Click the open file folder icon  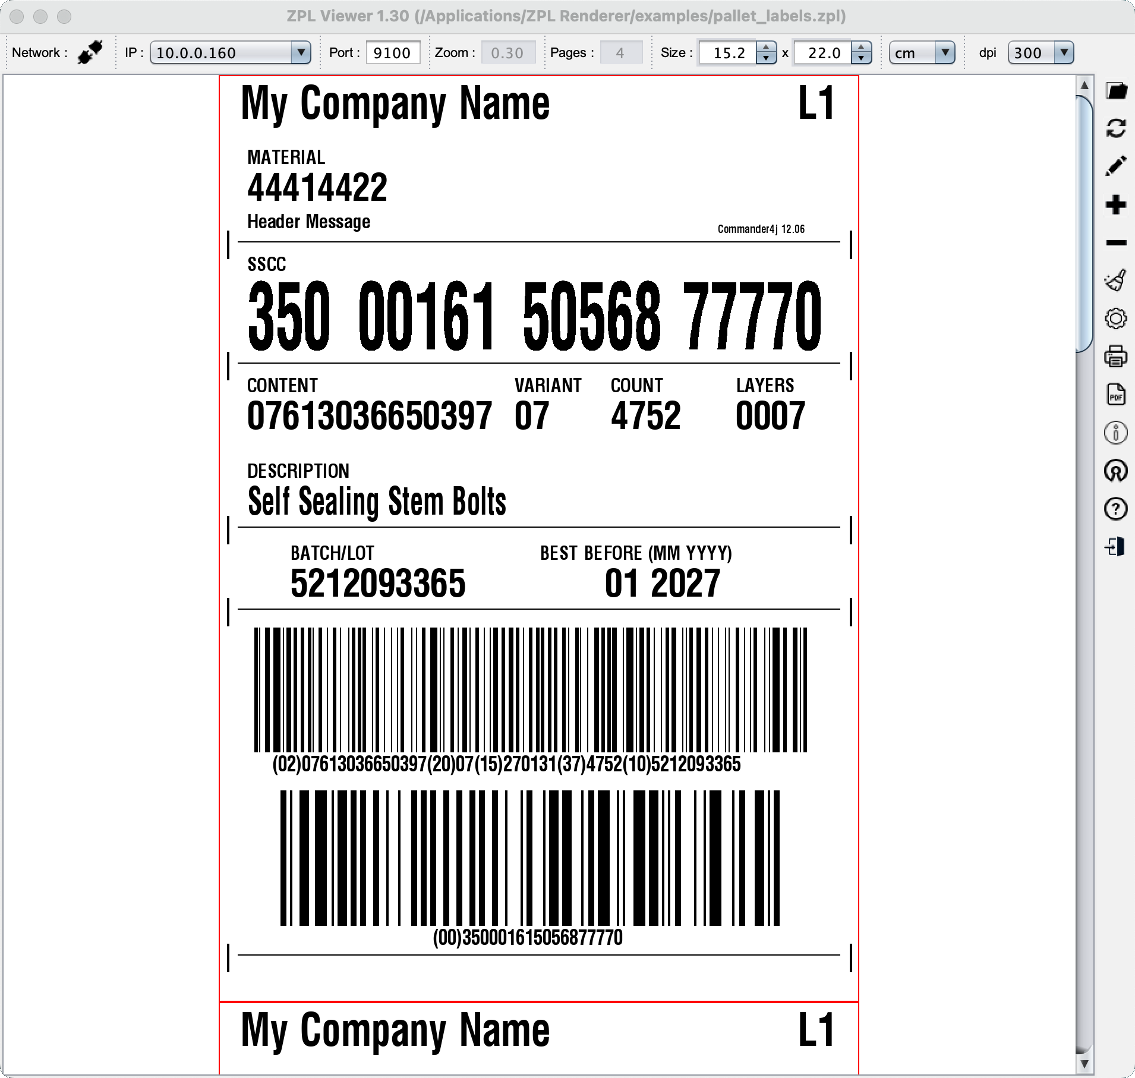tap(1116, 91)
